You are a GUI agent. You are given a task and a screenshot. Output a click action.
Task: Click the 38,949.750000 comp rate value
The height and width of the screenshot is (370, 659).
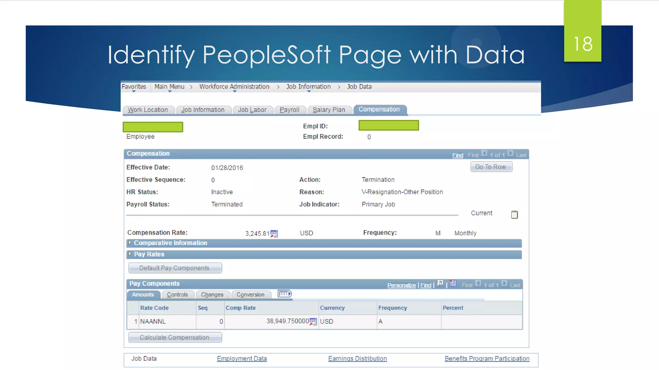coord(288,321)
